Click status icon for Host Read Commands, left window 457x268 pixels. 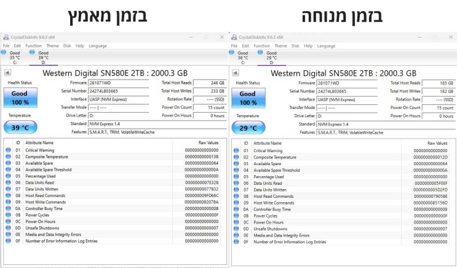pyautogui.click(x=8, y=195)
